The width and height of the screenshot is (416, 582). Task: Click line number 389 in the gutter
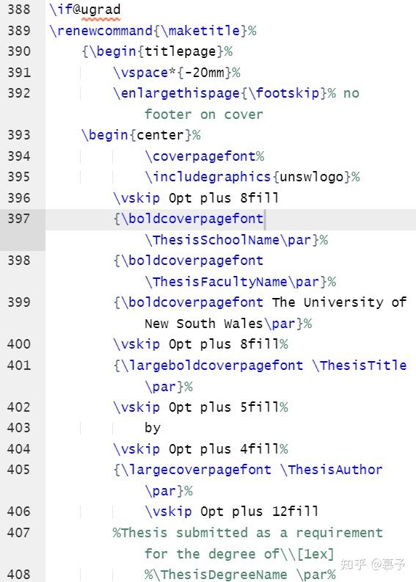coord(18,30)
